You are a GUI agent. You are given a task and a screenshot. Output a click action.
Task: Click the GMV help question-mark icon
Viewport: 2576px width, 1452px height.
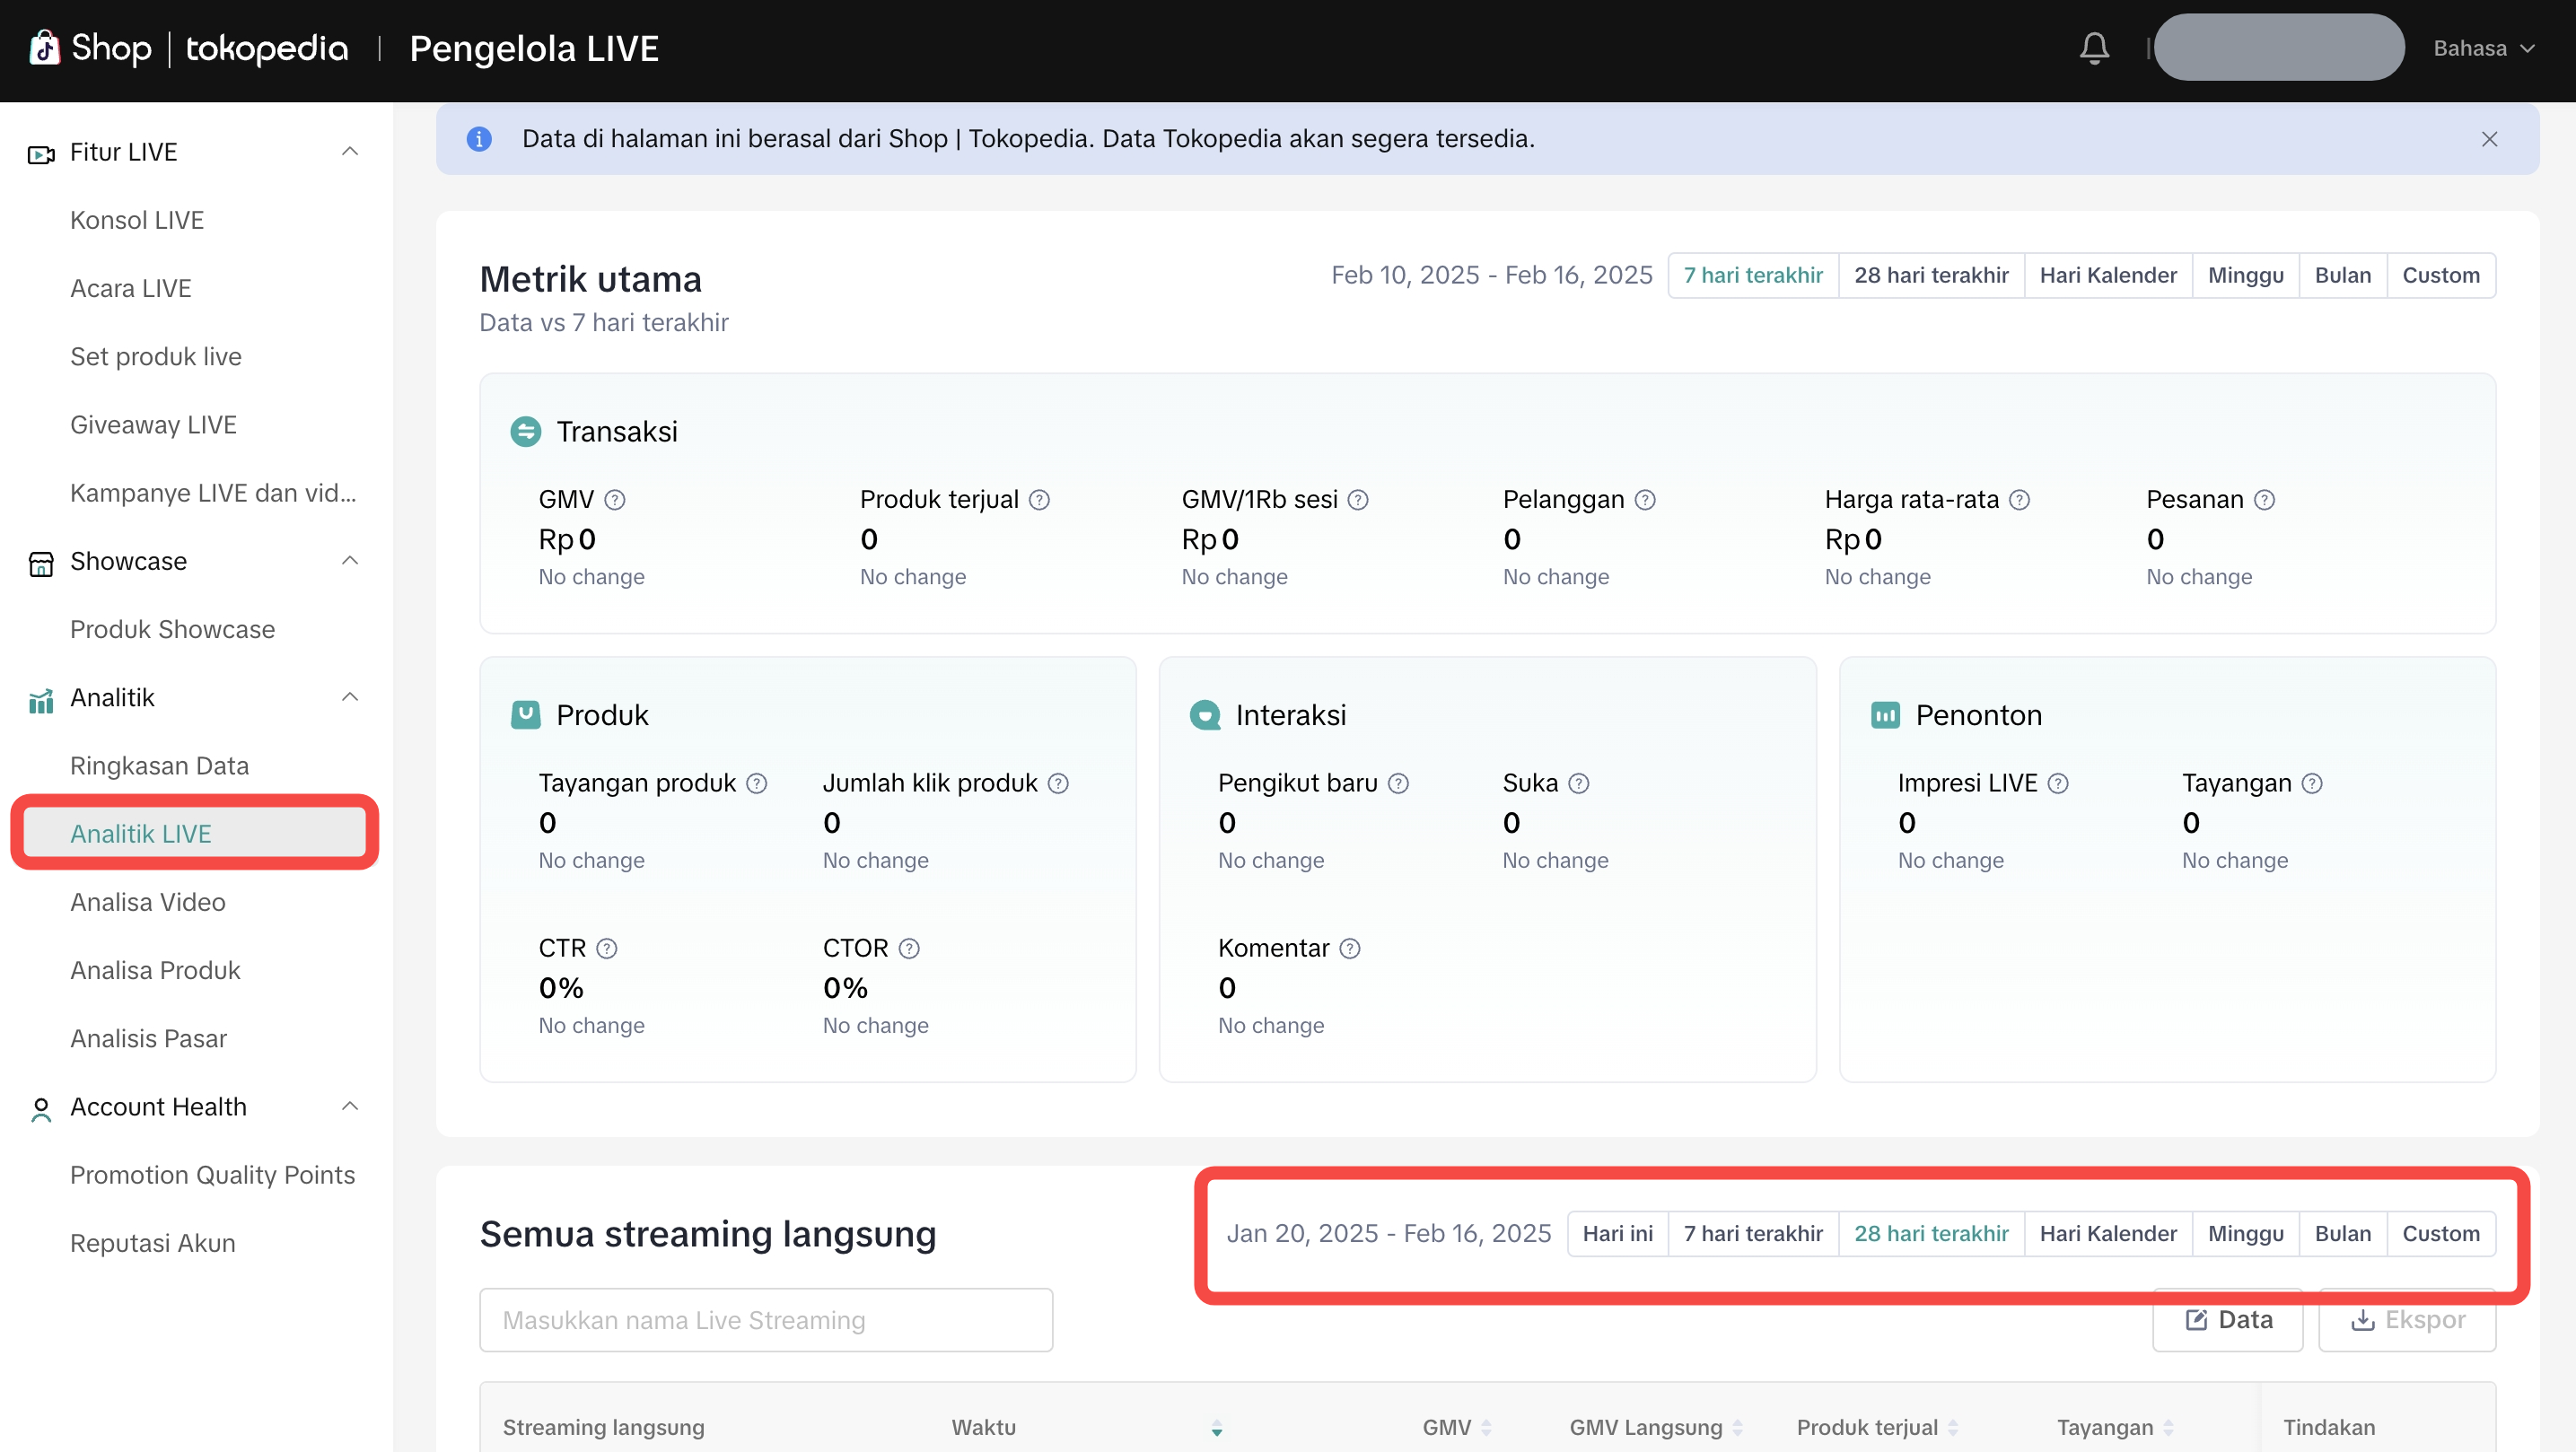pos(615,500)
